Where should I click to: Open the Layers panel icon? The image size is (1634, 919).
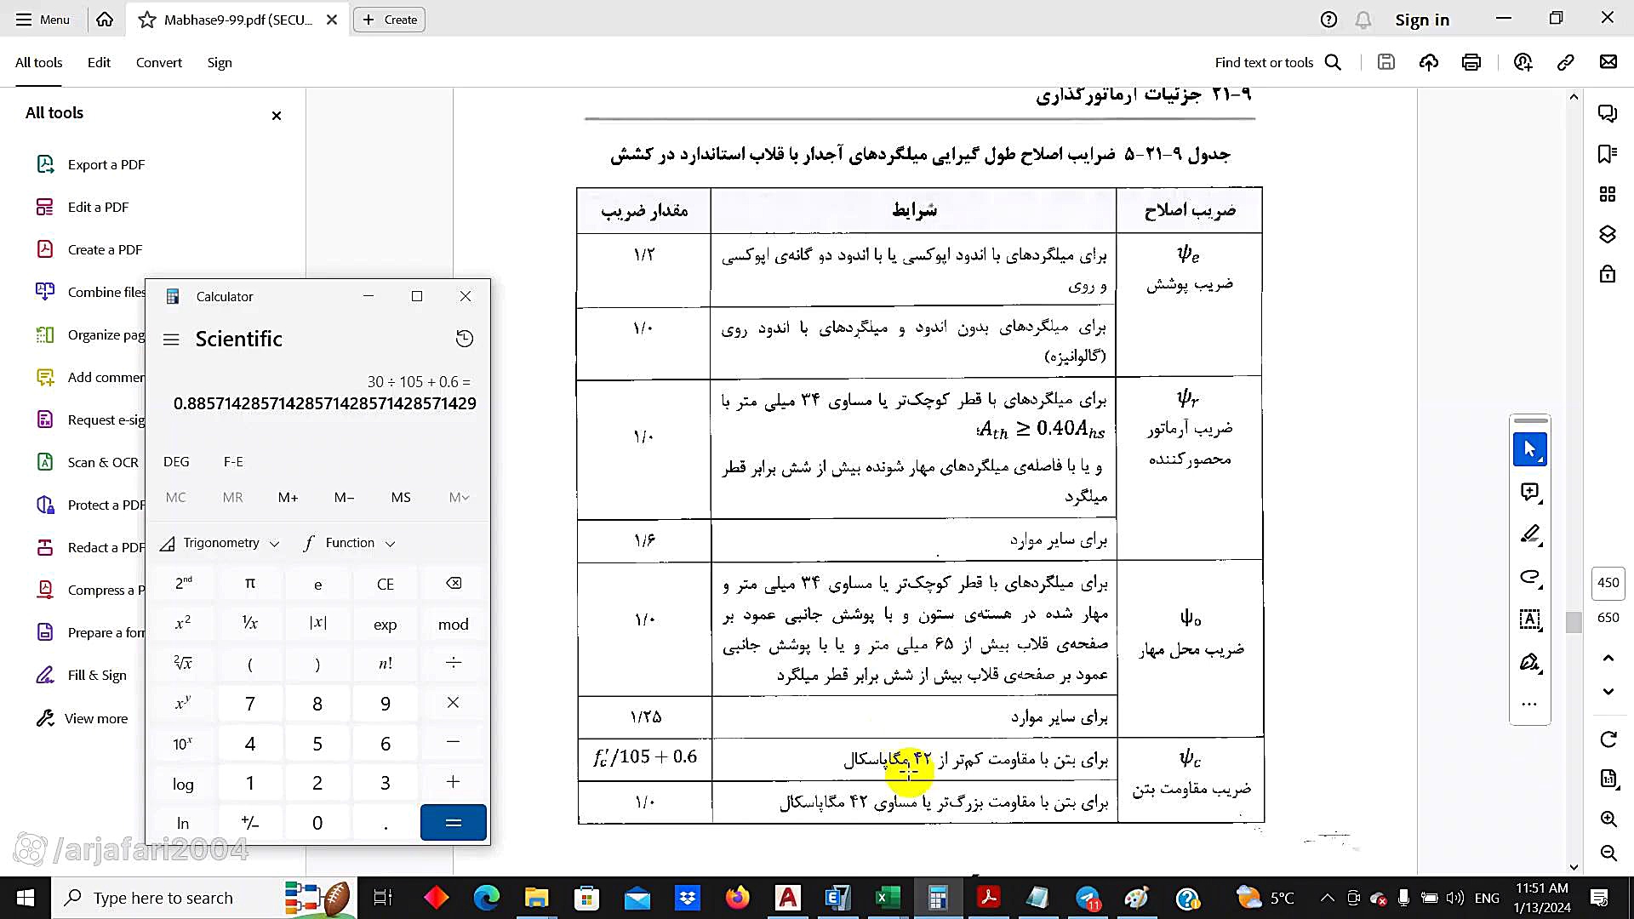coord(1608,234)
